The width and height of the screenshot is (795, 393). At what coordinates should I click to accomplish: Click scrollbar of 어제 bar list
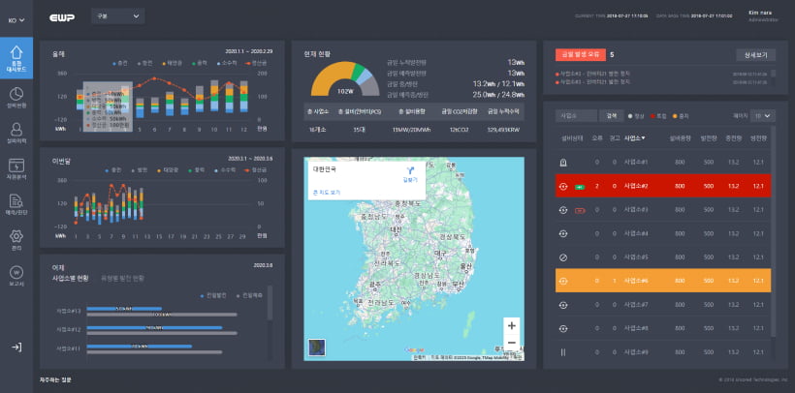pos(270,302)
